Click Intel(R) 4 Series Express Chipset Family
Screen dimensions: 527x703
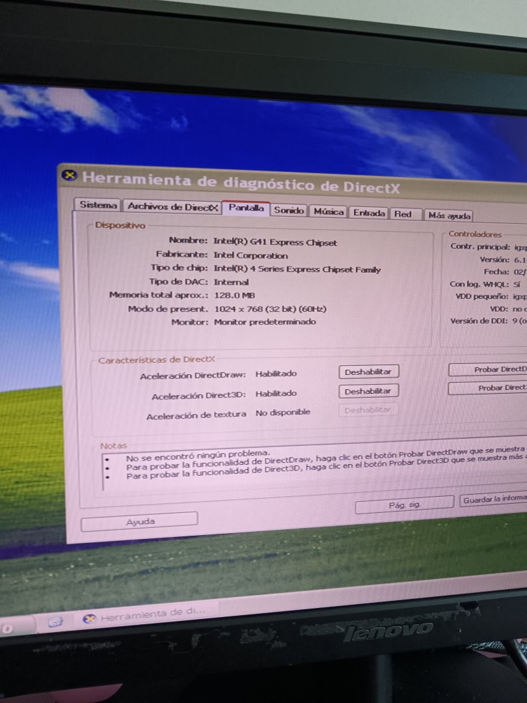tap(297, 269)
